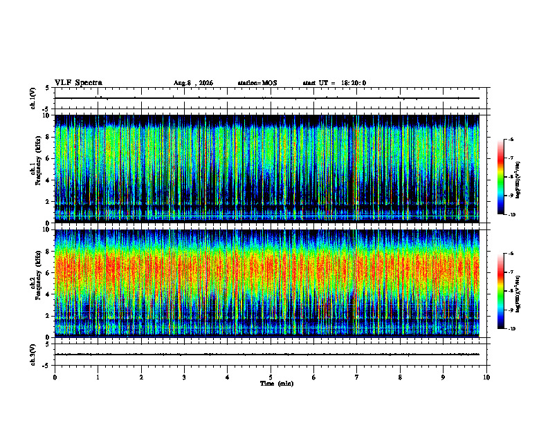The height and width of the screenshot is (423, 548).
Task: Click the "station=MOS" header label
Action: (257, 83)
